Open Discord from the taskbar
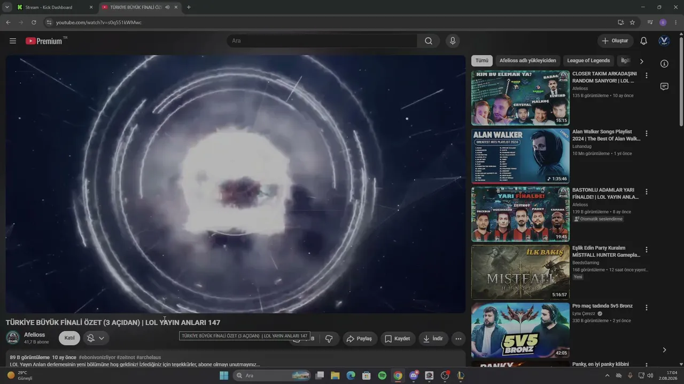 click(413, 375)
